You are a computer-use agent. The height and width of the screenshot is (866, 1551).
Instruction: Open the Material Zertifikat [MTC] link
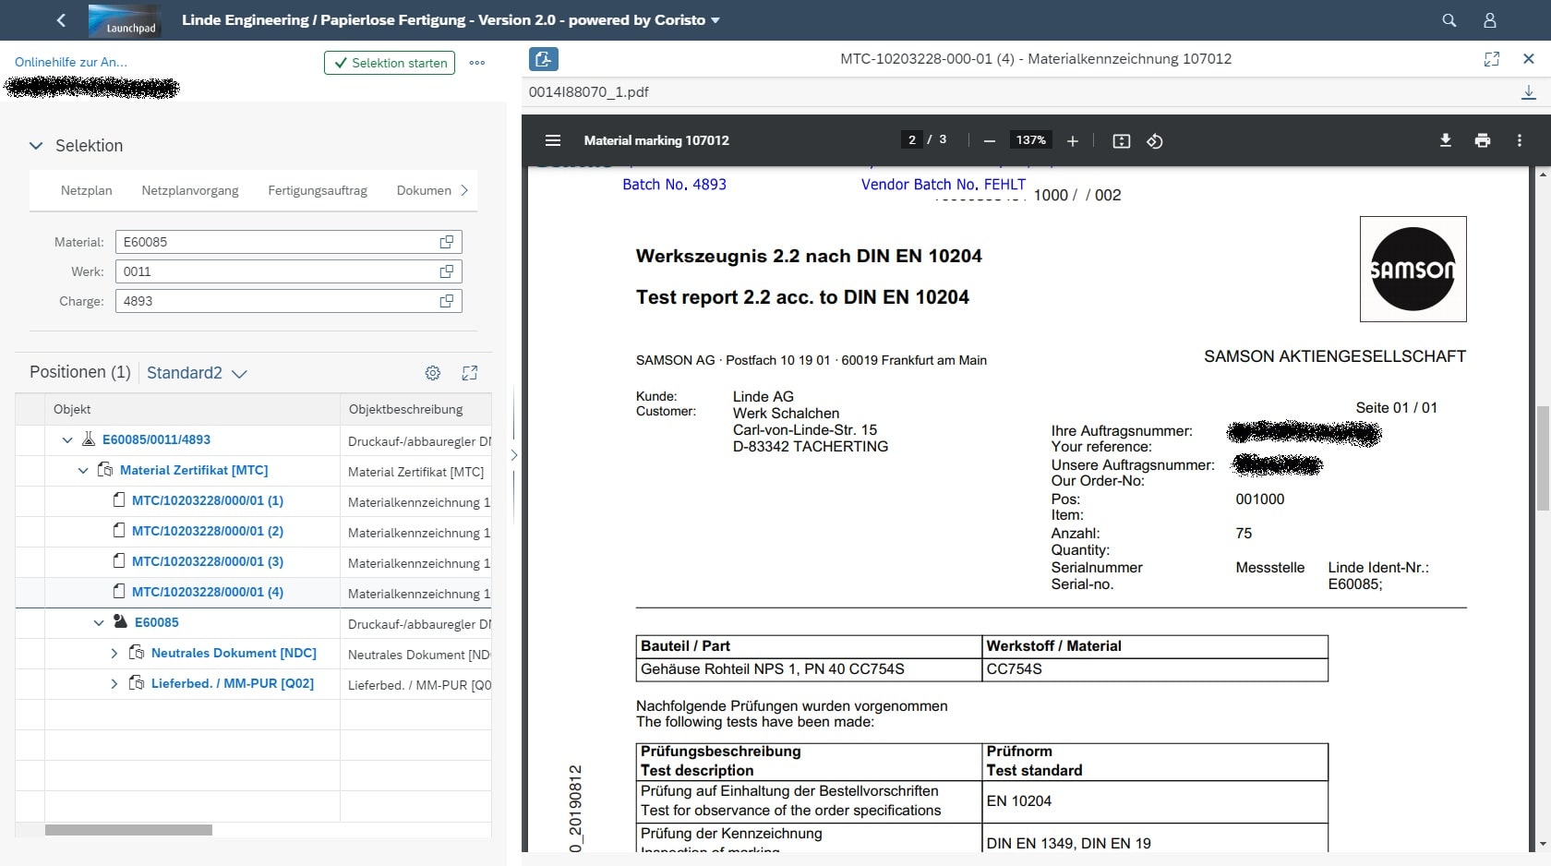pos(194,470)
